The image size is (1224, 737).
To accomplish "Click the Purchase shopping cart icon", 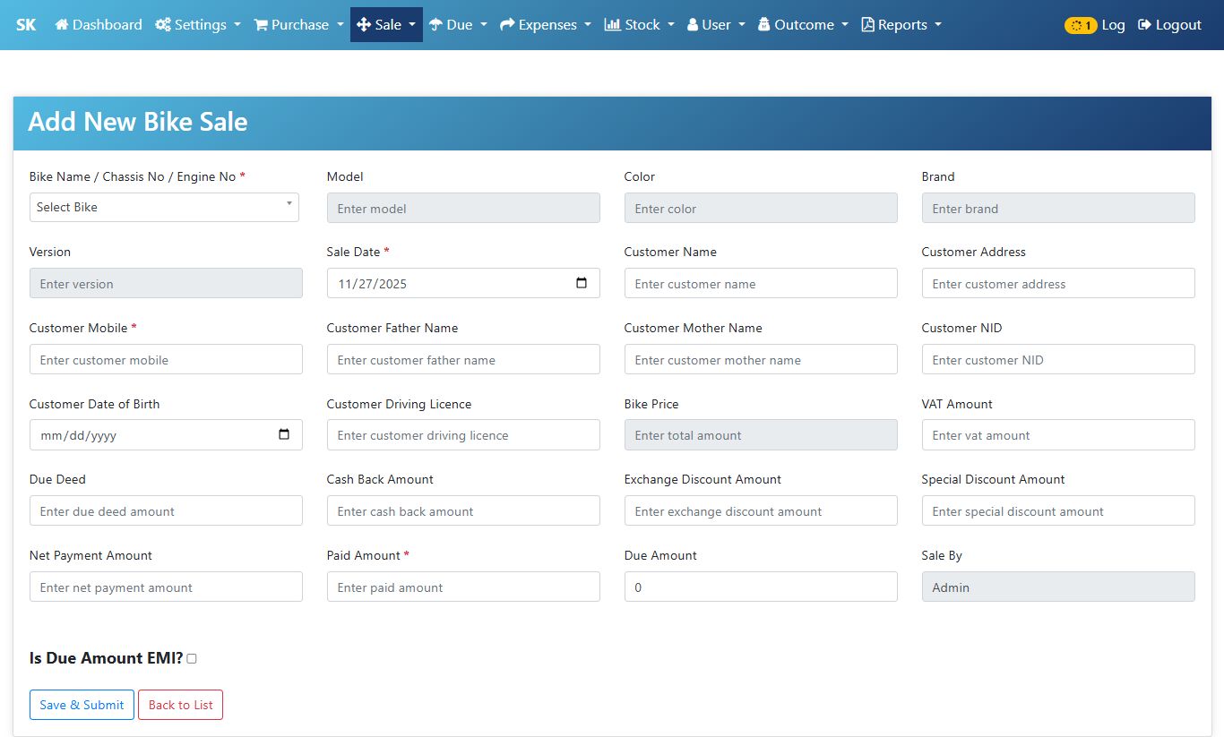I will tap(261, 25).
